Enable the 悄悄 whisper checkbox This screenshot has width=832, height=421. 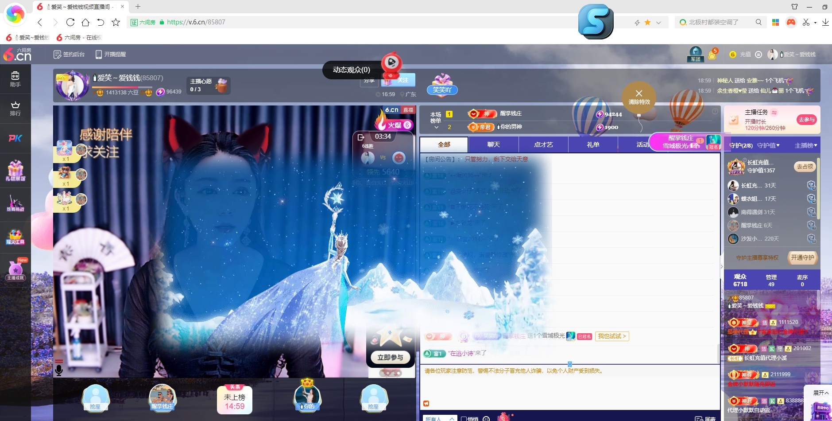tap(464, 419)
